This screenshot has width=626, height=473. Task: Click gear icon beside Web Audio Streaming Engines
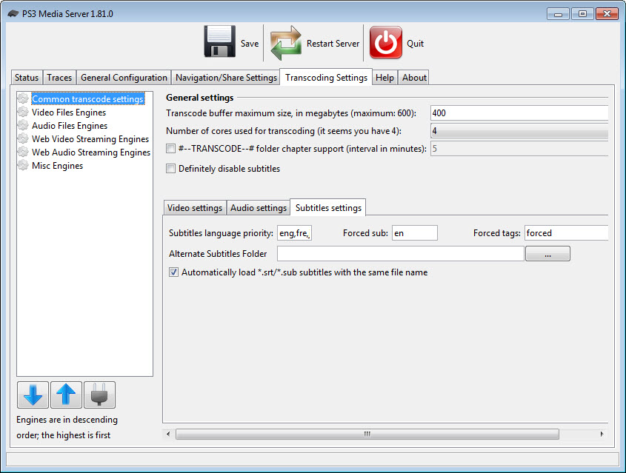(23, 152)
